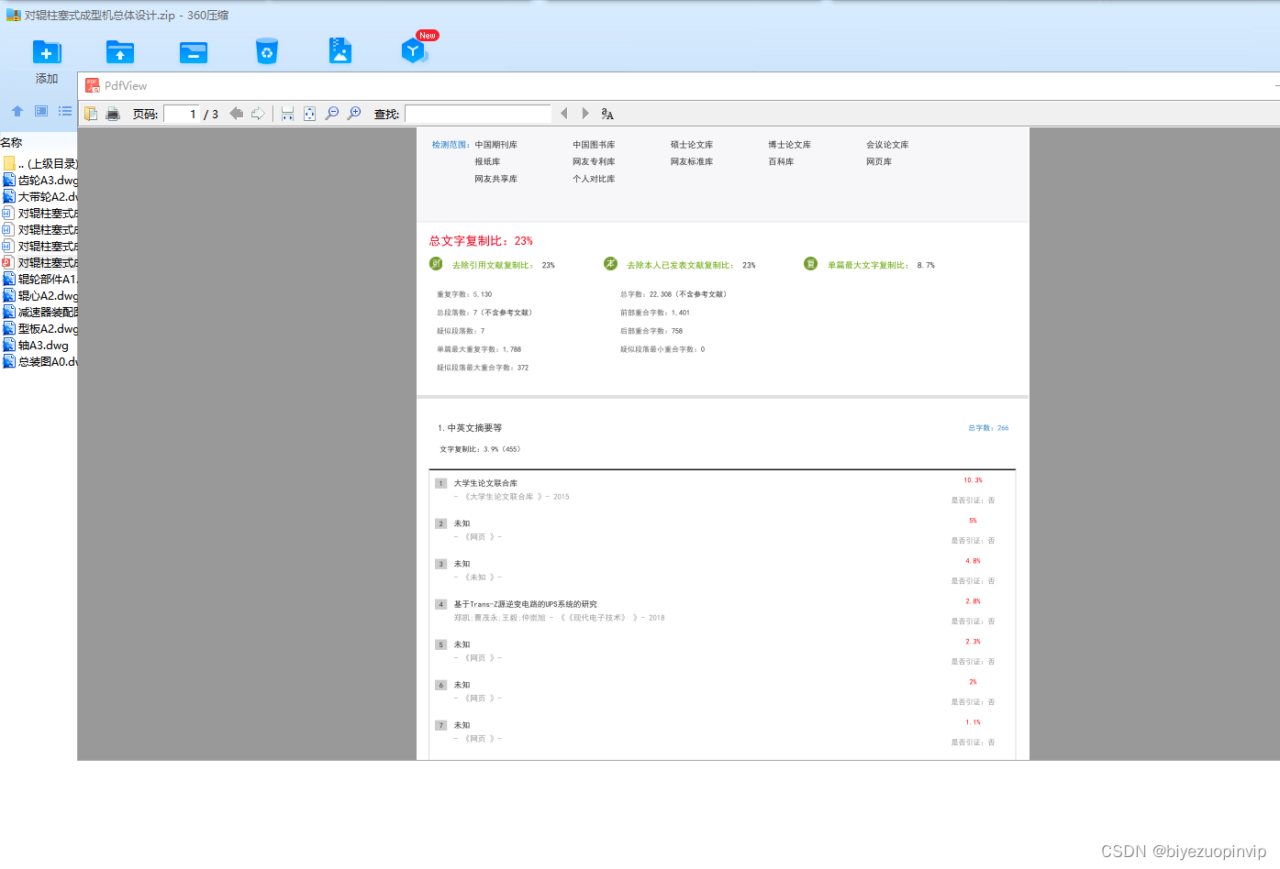Click green icon beside 去除本人已发表文献复制比

[610, 264]
